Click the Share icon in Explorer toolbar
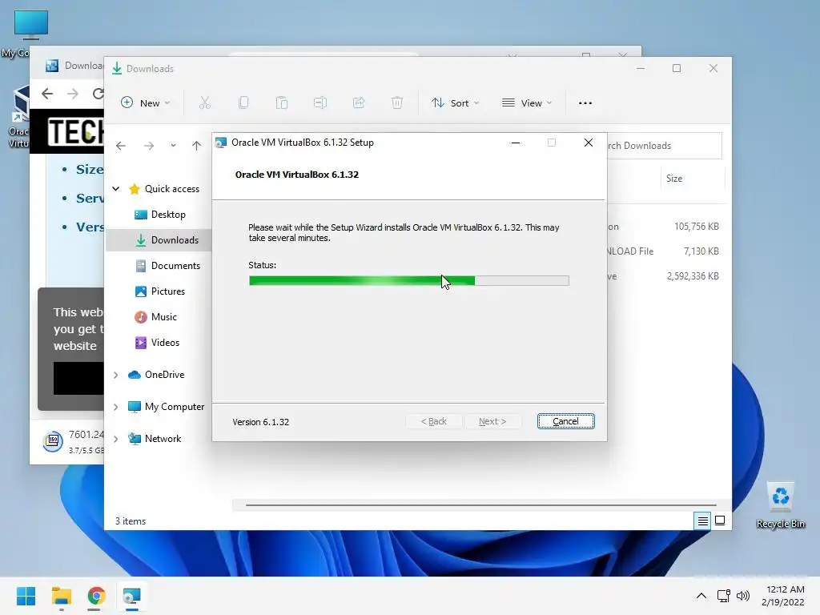 point(359,103)
